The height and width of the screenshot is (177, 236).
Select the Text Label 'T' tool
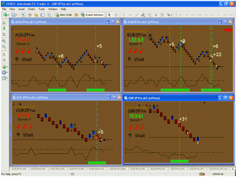[x=162, y=15]
